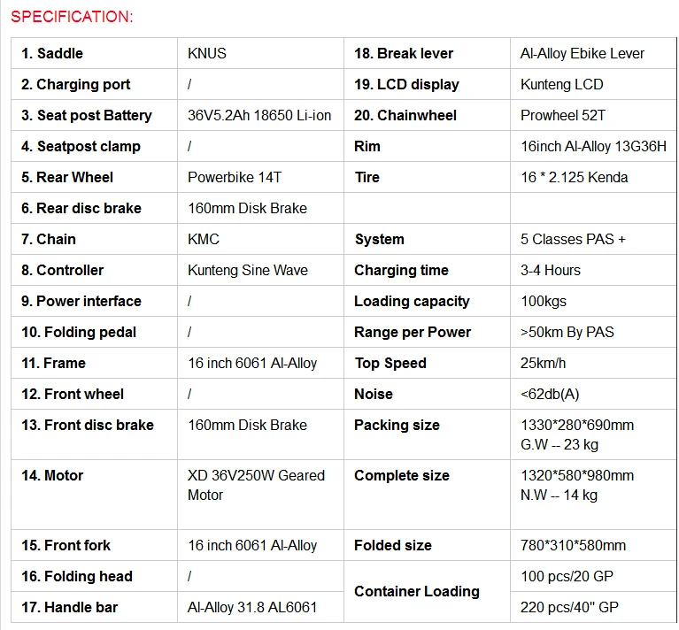This screenshot has width=679, height=630.
Task: Click the 25km/h top speed value
Action: point(543,363)
